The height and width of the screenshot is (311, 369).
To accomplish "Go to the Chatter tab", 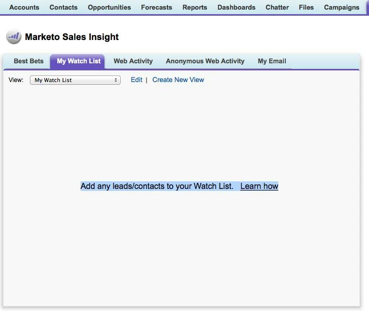I will (x=277, y=7).
